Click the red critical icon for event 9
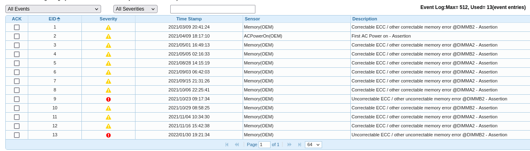Viewport: 530px width, 151px height. [108, 99]
